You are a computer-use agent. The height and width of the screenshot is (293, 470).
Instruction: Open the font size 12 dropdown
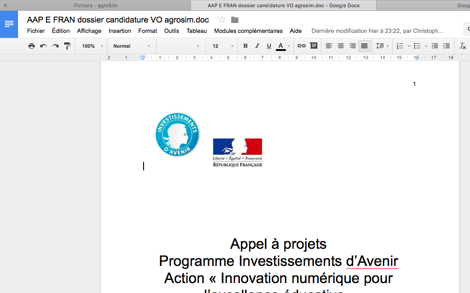[223, 46]
